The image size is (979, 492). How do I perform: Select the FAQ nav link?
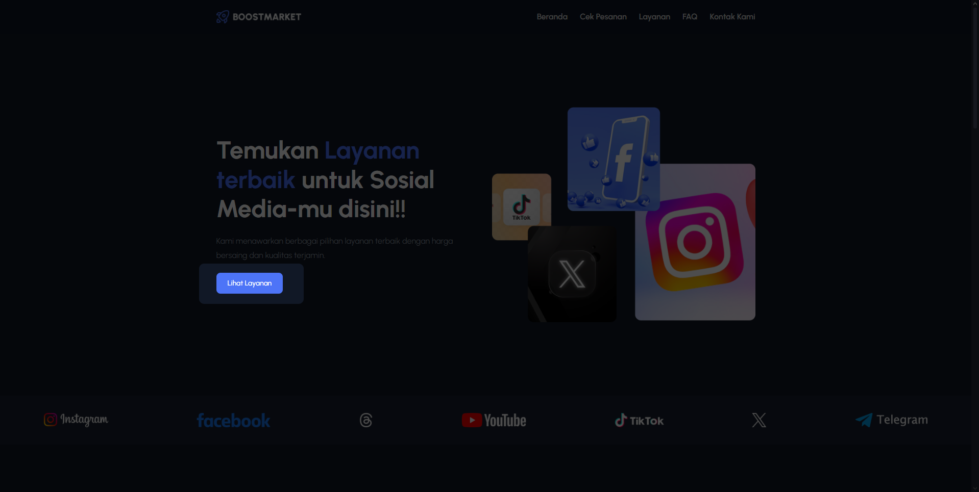(690, 17)
